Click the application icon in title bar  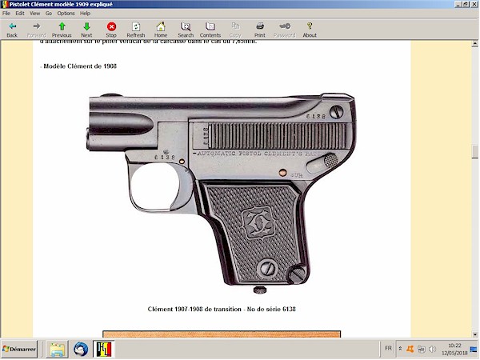[4, 4]
